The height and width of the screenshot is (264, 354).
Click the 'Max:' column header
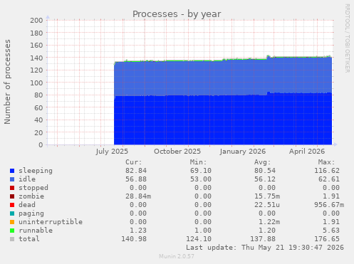327,162
